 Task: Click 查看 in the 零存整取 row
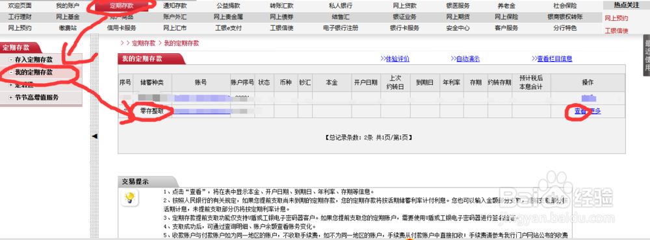click(580, 111)
